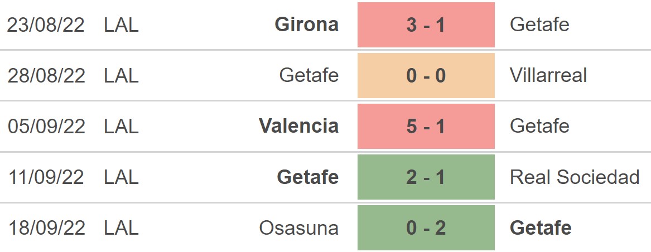
Task: Click the Osasuna team name
Action: [298, 228]
